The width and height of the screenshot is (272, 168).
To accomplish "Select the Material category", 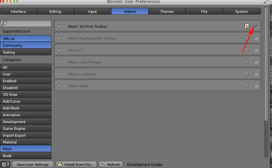I will 26,142.
